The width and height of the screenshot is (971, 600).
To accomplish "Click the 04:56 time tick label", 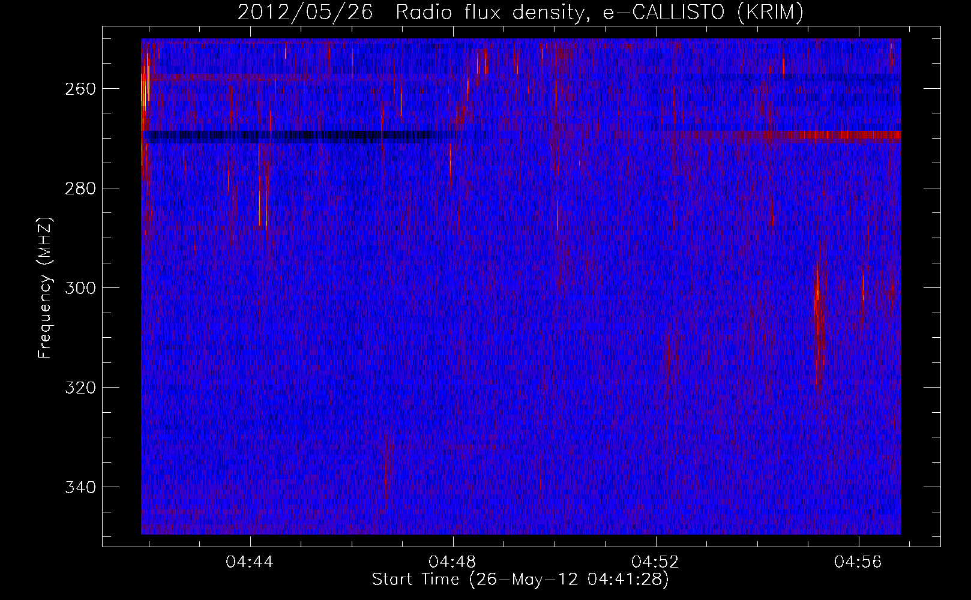I will [x=859, y=562].
